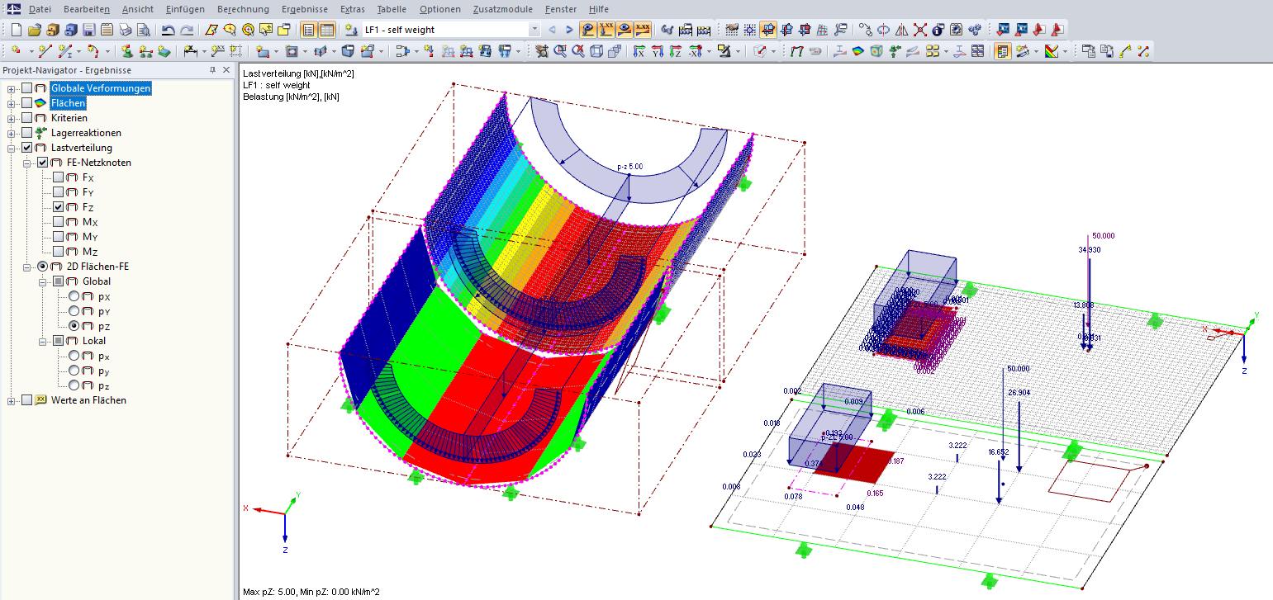Select the Global pz radio button
Viewport: 1273px width, 600px height.
tap(73, 324)
